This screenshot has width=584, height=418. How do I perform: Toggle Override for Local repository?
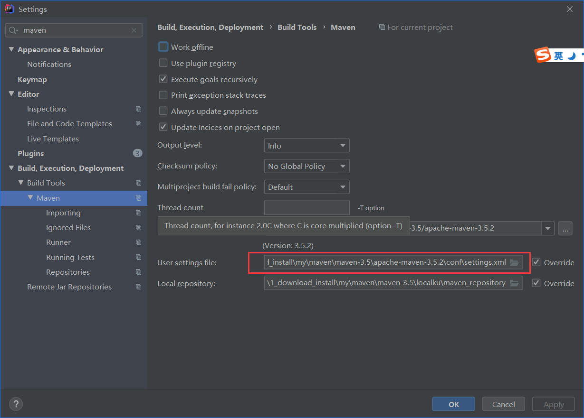pos(536,283)
